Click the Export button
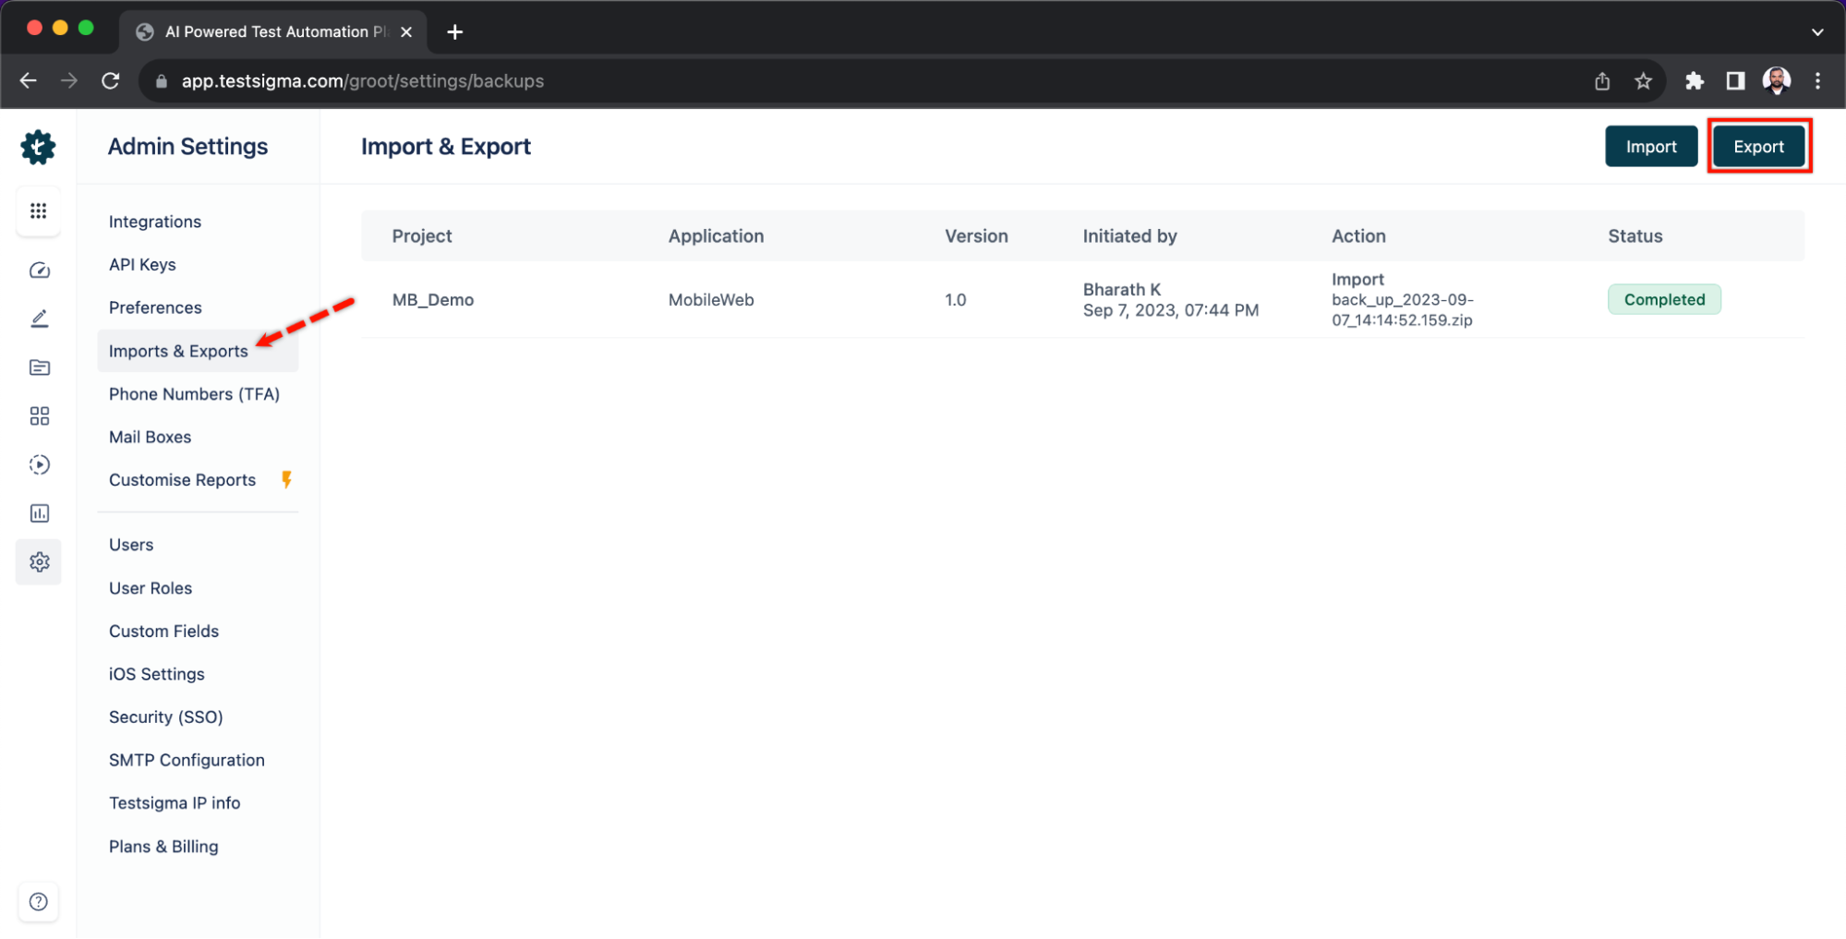The width and height of the screenshot is (1846, 939). pos(1758,147)
